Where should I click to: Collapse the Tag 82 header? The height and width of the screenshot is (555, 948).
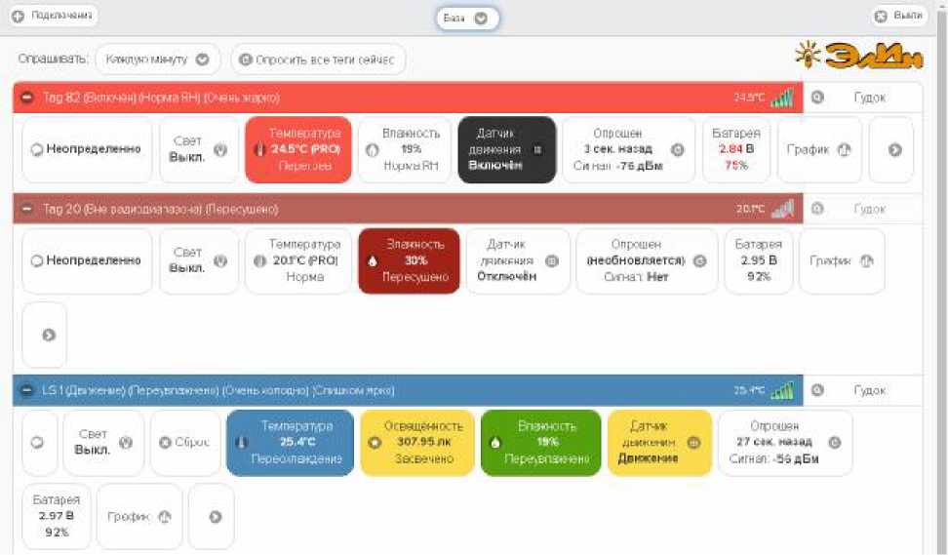pyautogui.click(x=27, y=98)
